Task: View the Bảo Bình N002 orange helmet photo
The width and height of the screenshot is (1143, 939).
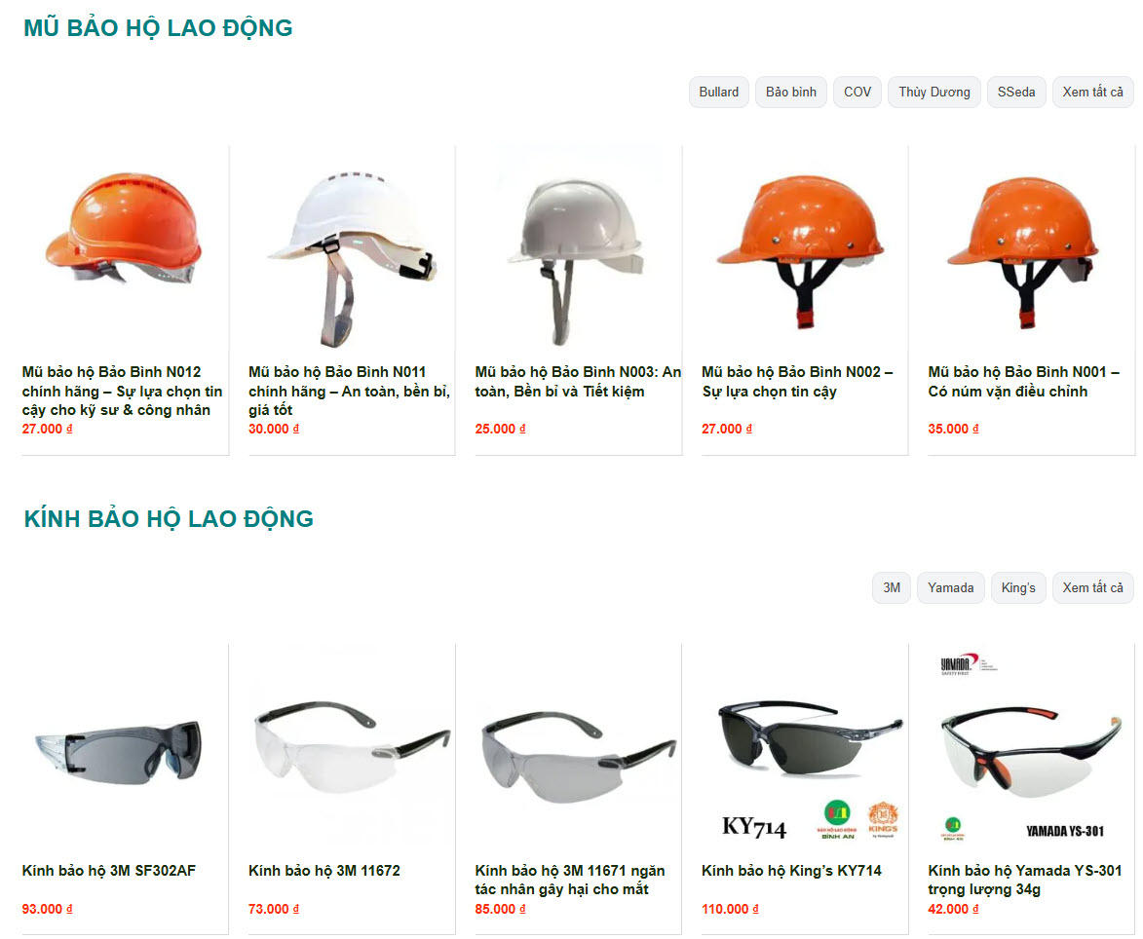Action: pos(805,249)
